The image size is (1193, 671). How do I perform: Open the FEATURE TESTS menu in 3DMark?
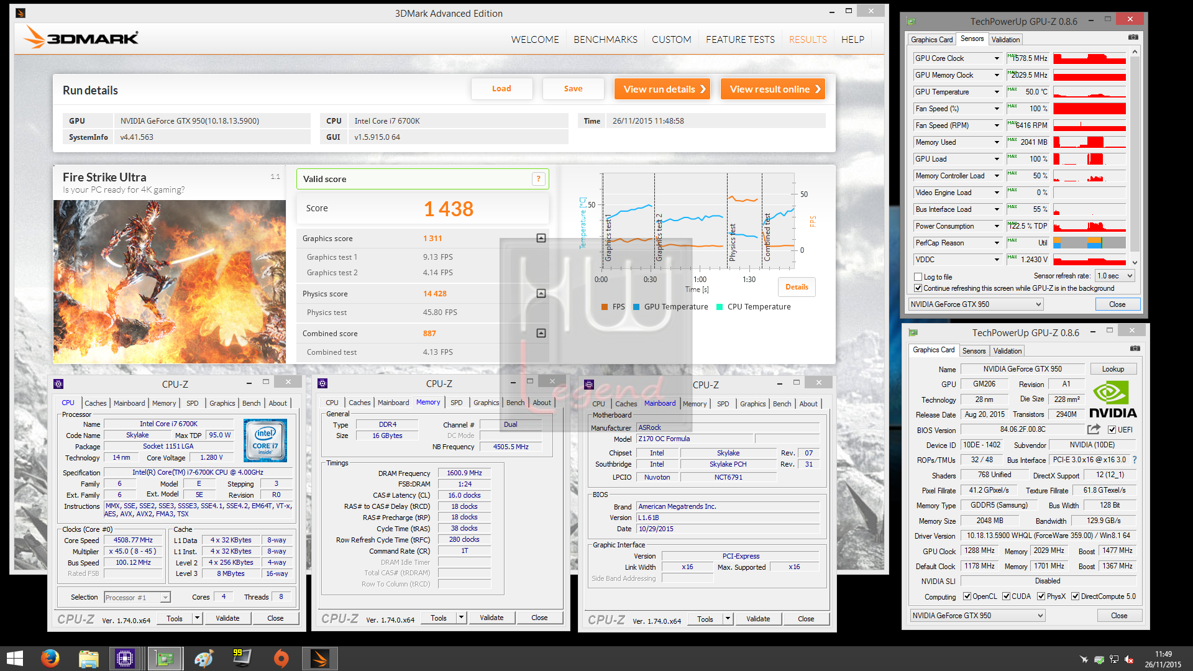[740, 39]
